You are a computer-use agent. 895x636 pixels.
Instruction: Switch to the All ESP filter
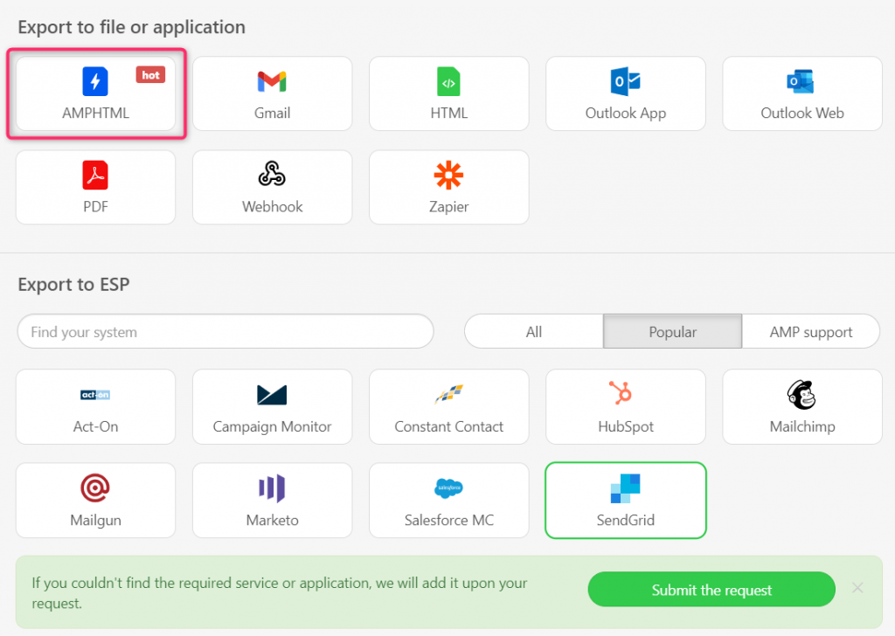tap(533, 331)
